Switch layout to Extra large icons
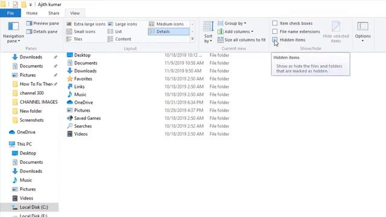This screenshot has width=386, height=217. [86, 24]
